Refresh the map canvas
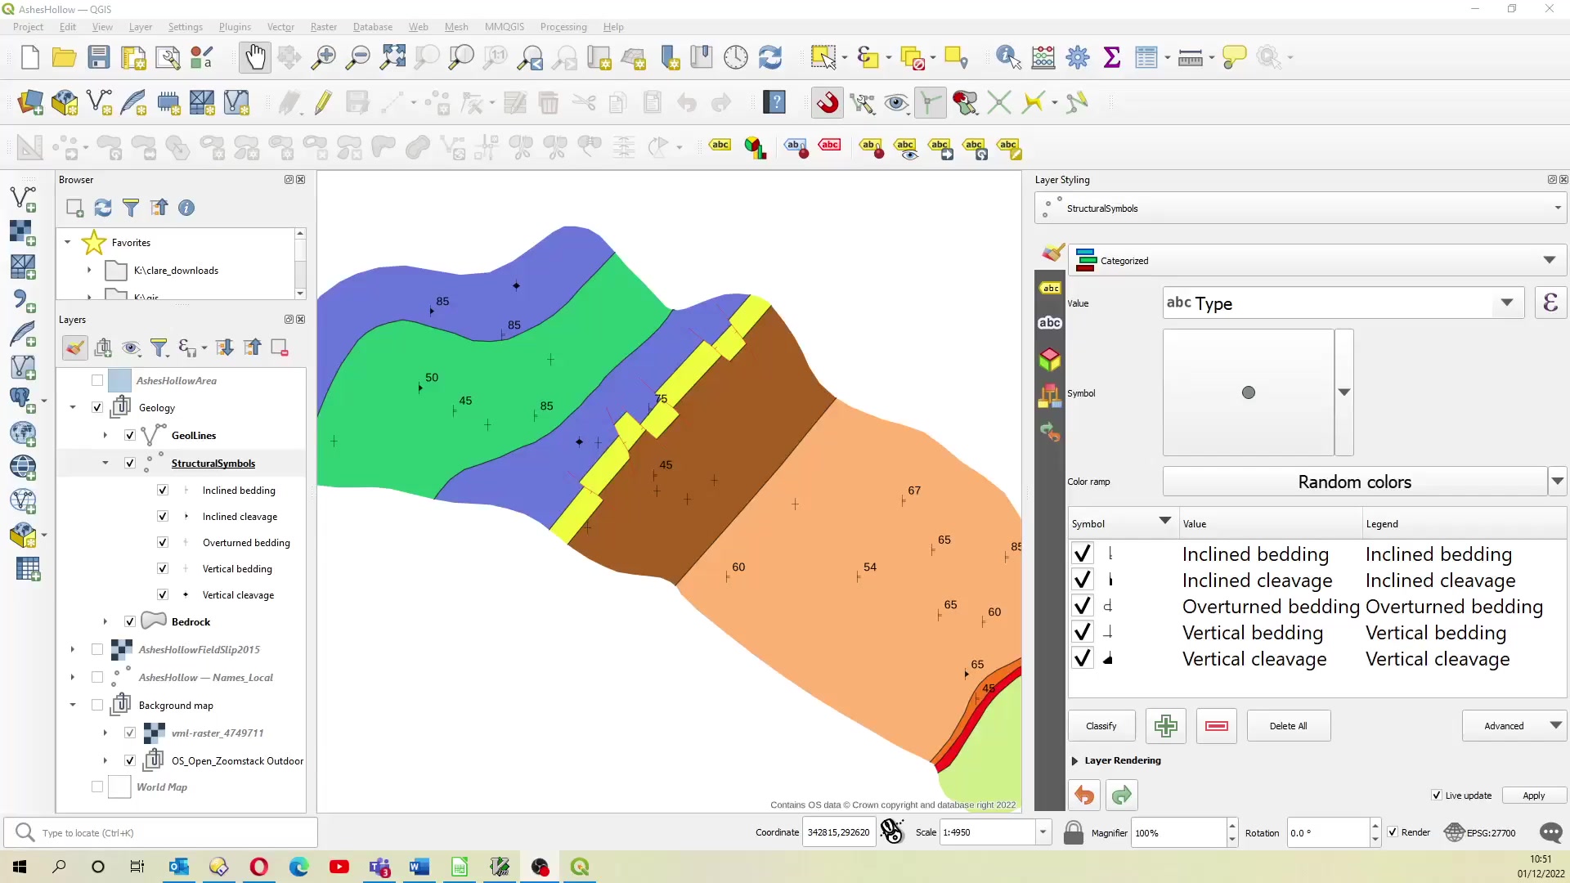This screenshot has width=1570, height=883. click(x=770, y=57)
